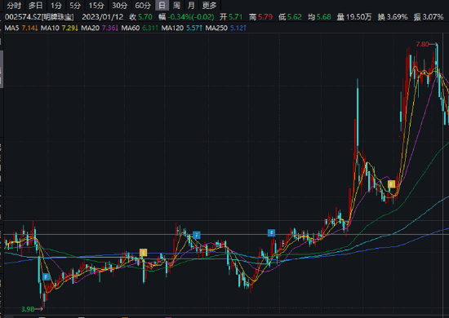449x318 pixels.
Task: Click the MA5 7.14 indicator label
Action: click(21, 28)
